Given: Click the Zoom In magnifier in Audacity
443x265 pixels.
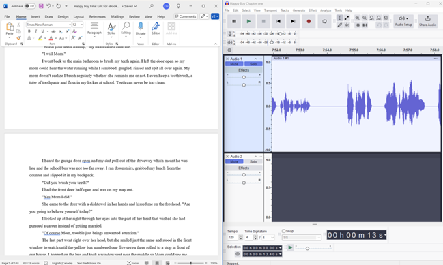Looking at the screenshot, I should click(x=358, y=18).
